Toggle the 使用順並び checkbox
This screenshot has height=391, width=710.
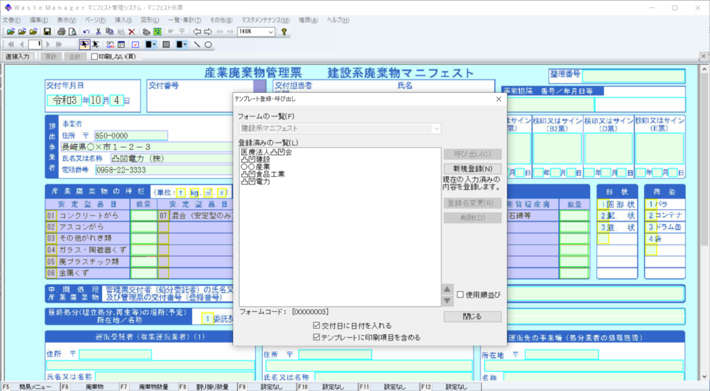pyautogui.click(x=460, y=295)
